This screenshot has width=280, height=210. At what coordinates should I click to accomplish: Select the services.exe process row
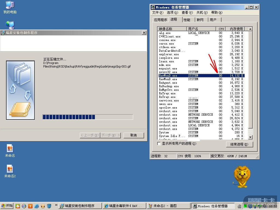click(x=201, y=101)
